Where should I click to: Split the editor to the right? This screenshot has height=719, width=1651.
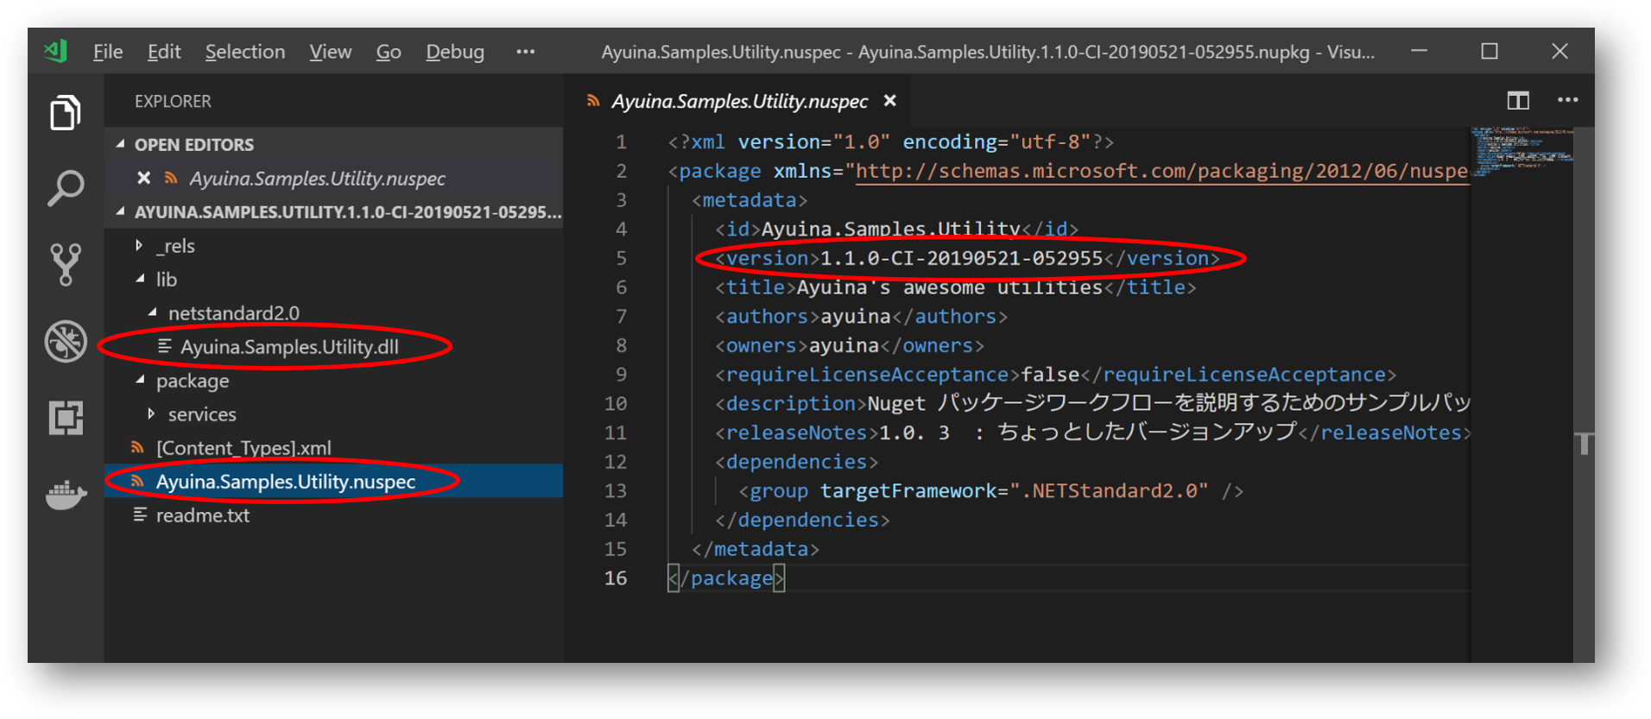click(x=1518, y=101)
